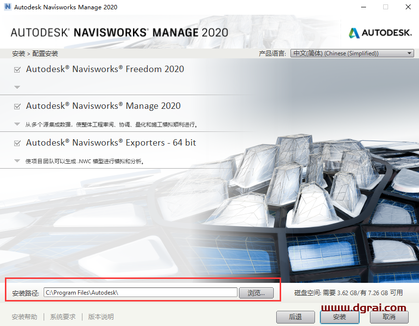419x326 pixels.
Task: Expand the Navisworks Manage 2020 options arrow
Action: (x=17, y=124)
